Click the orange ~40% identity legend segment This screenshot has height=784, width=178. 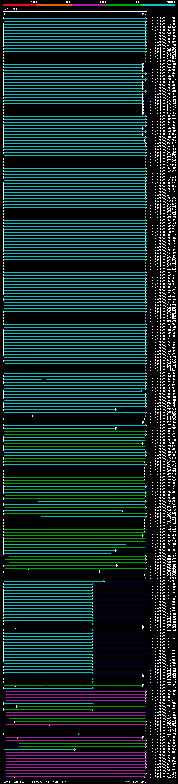point(55,5)
